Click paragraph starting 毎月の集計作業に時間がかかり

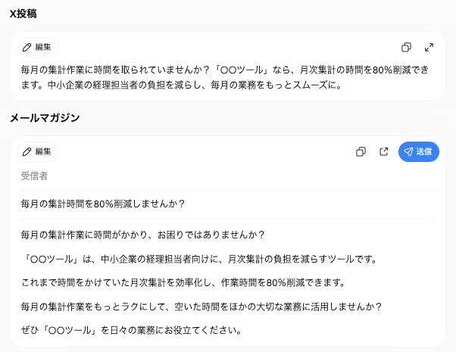(142, 235)
